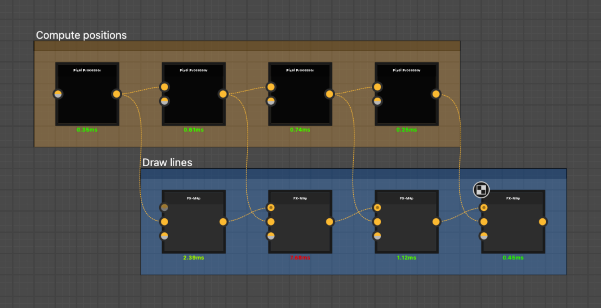Click the red 7.68ms performance warning label
This screenshot has height=308, width=601.
point(300,258)
